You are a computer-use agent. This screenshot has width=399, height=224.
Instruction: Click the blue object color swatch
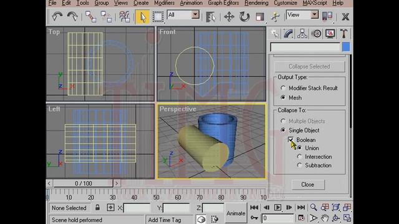click(346, 47)
